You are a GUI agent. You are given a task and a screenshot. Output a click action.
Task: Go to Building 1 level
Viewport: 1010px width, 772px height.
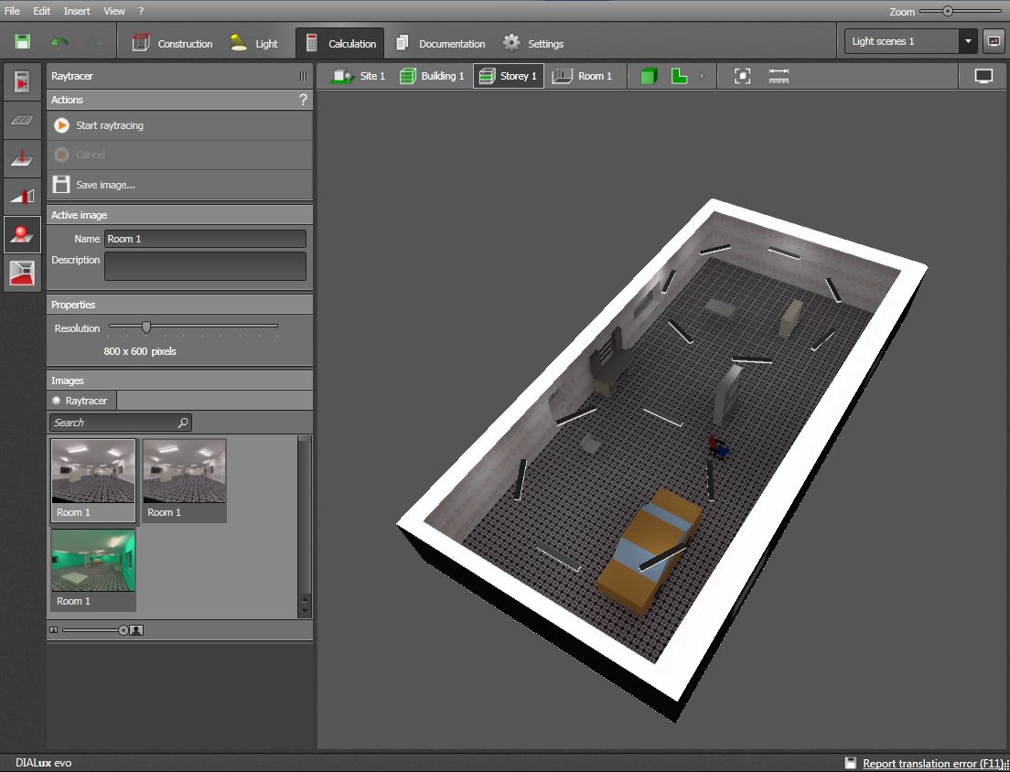point(432,76)
